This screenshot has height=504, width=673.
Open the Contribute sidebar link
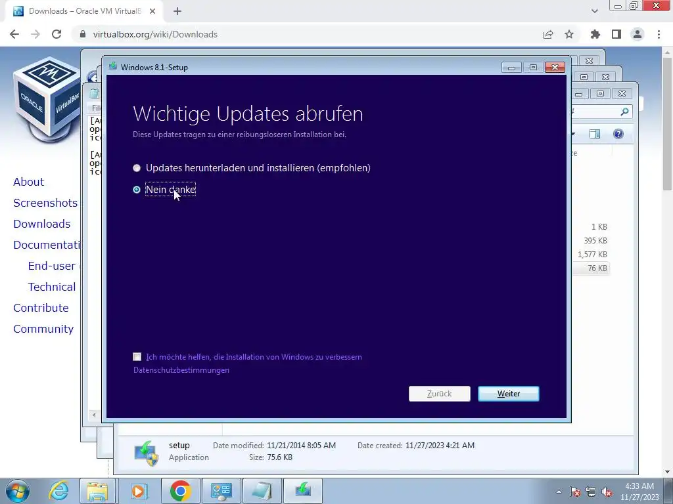coord(41,308)
